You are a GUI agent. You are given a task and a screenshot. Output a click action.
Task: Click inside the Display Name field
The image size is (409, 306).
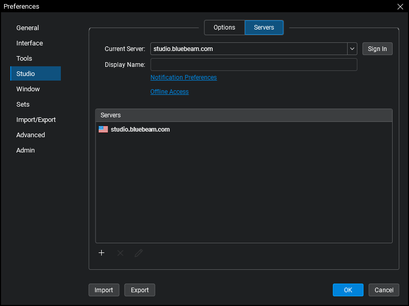[254, 64]
